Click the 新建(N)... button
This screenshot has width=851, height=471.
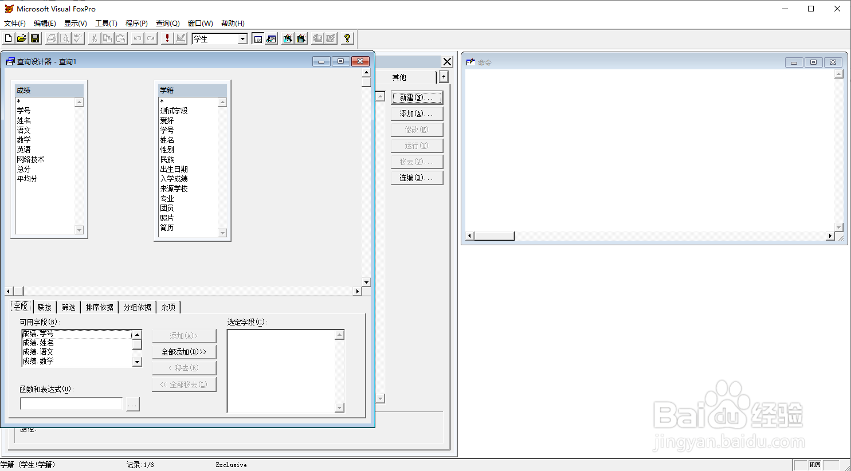417,97
